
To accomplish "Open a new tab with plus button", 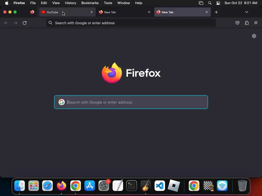I will [216, 12].
